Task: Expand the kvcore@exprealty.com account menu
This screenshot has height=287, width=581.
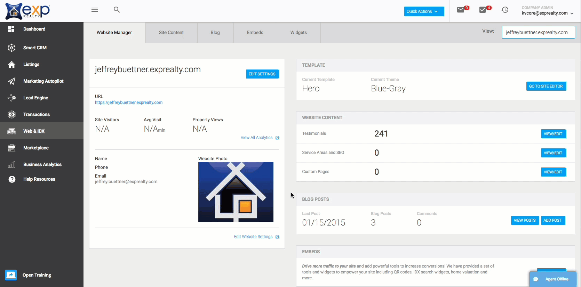Action: (x=548, y=13)
